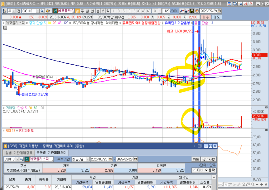Switch to monthly 월 chart period

point(87,11)
